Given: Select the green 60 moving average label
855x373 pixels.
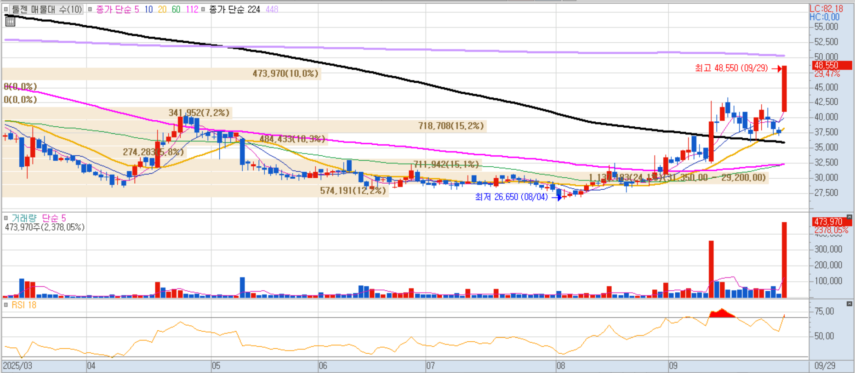Looking at the screenshot, I should pyautogui.click(x=176, y=9).
